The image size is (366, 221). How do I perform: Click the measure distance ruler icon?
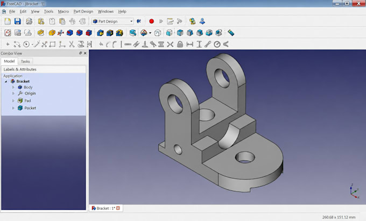coord(231,33)
